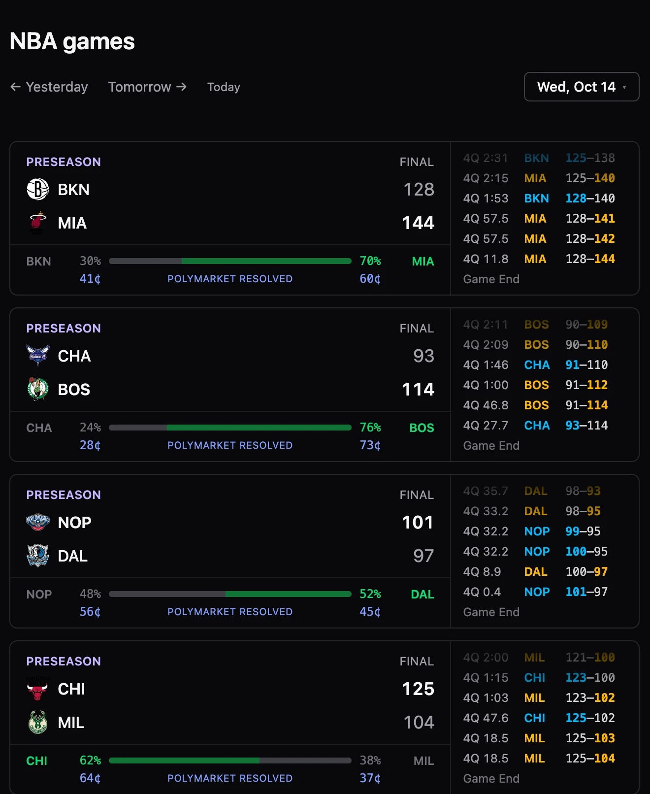
Task: Select the NOP final score 101
Action: coord(418,523)
